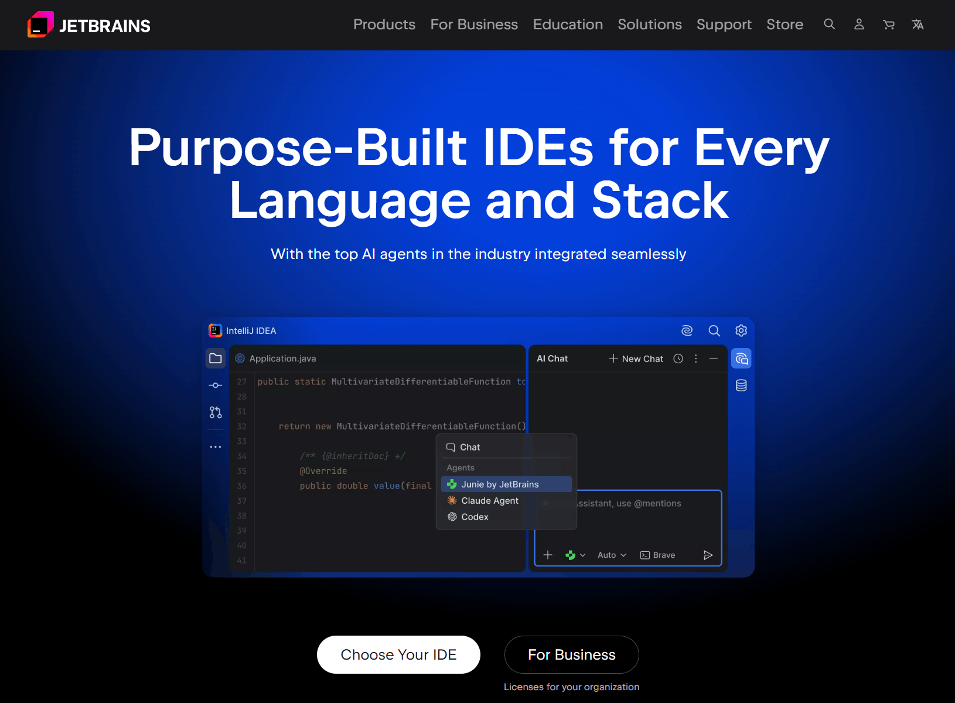
Task: Select the Project folder tool icon
Action: 216,358
